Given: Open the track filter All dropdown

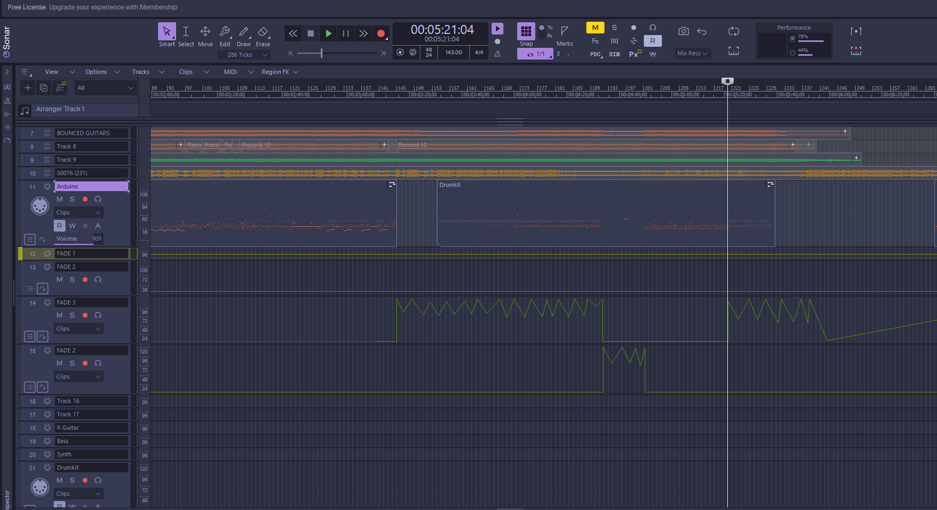Looking at the screenshot, I should tap(105, 88).
